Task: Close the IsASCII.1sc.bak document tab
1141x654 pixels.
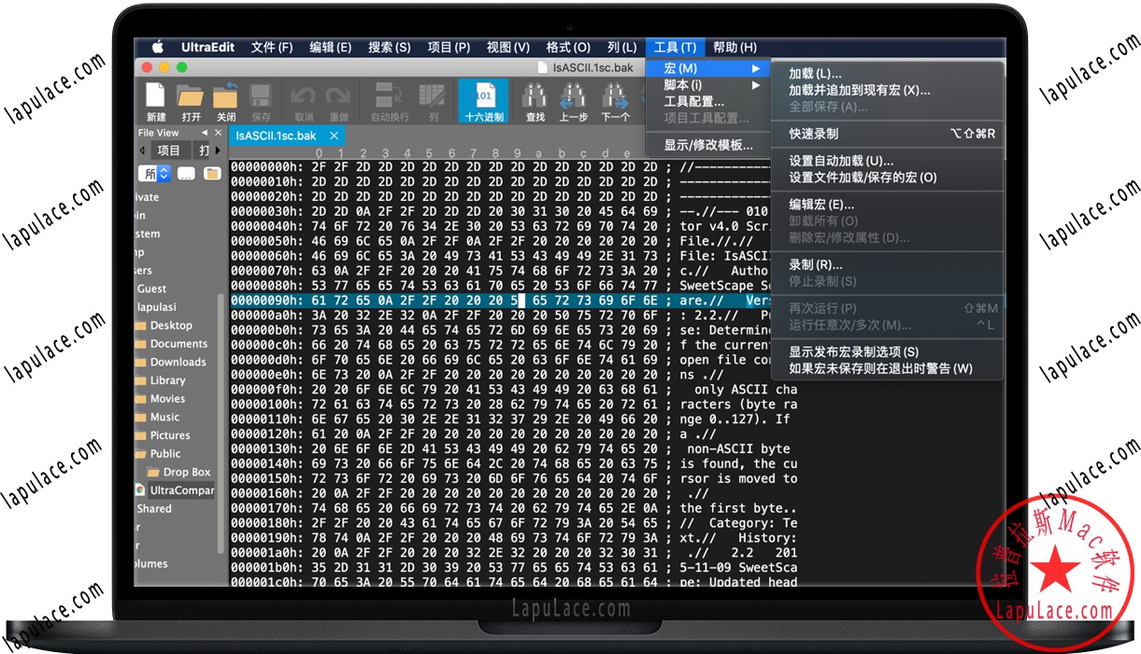Action: [x=333, y=135]
